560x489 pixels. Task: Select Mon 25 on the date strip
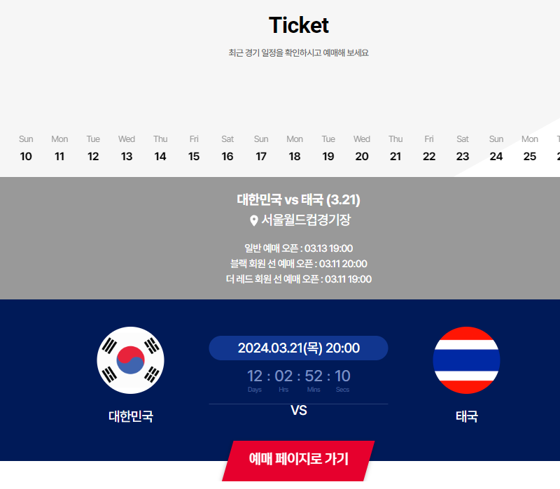click(529, 149)
